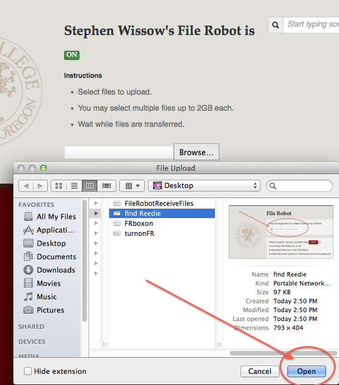Click the Browse... button
The image size is (339, 385).
[x=196, y=152]
